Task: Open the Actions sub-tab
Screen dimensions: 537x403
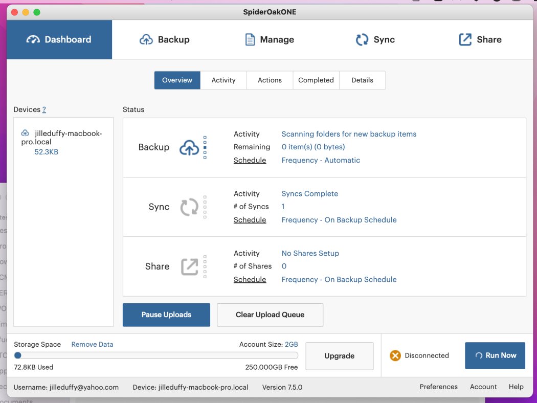Action: [270, 80]
